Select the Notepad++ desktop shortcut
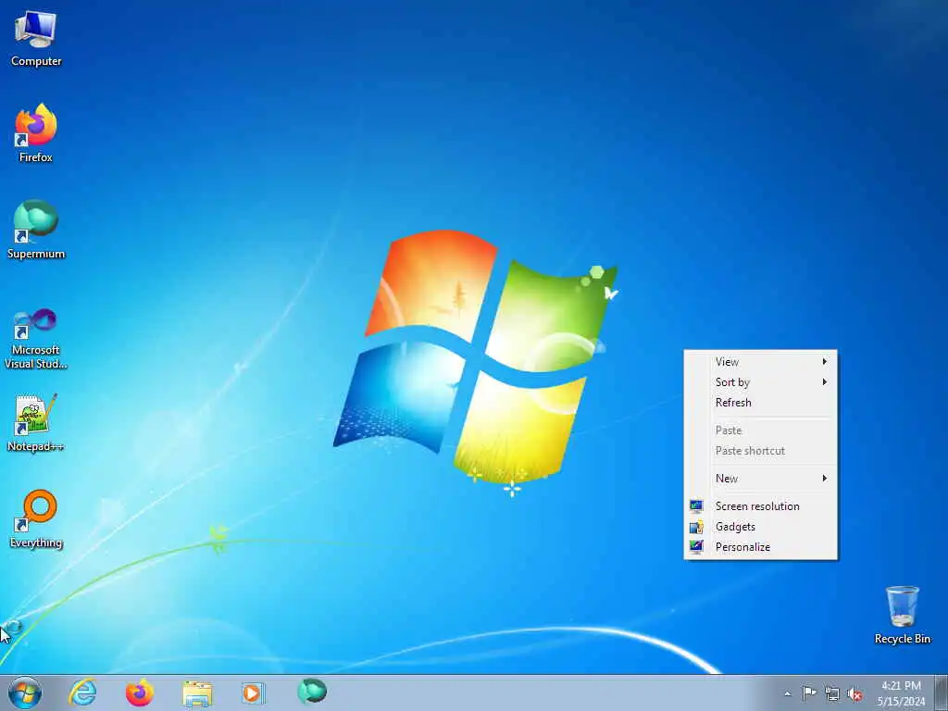 36,422
